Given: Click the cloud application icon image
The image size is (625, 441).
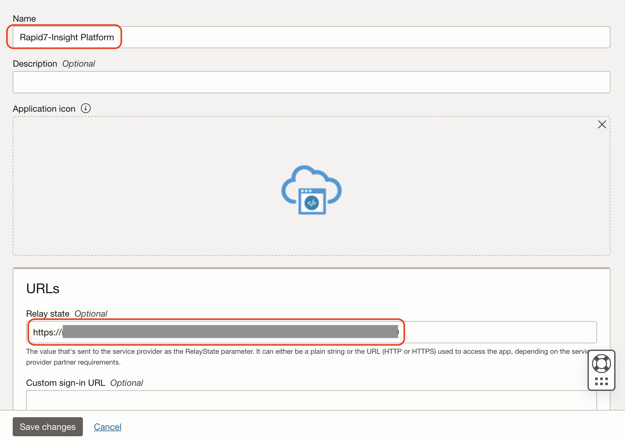Looking at the screenshot, I should (312, 190).
